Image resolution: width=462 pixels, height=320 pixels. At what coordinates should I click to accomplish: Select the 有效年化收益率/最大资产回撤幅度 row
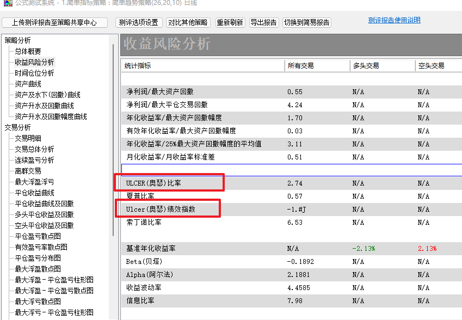[x=292, y=131]
